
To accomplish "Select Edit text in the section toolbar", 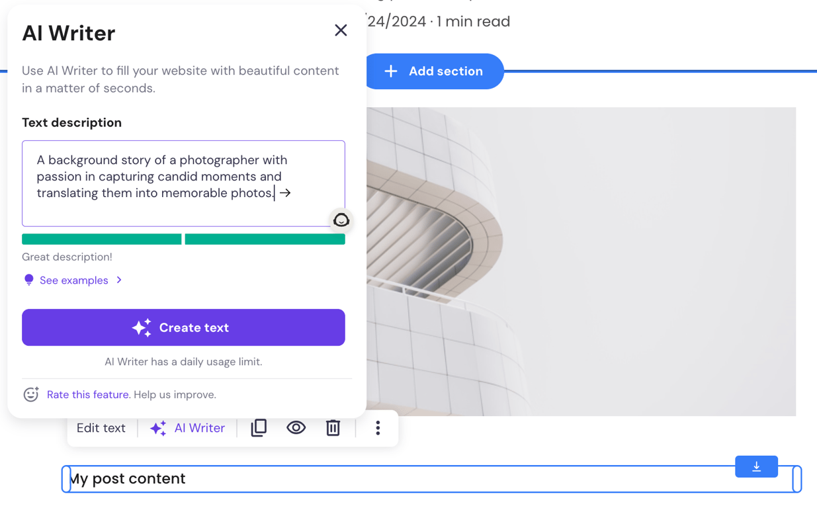I will pyautogui.click(x=101, y=428).
